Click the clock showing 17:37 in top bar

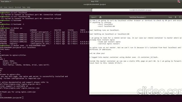point(95,1)
